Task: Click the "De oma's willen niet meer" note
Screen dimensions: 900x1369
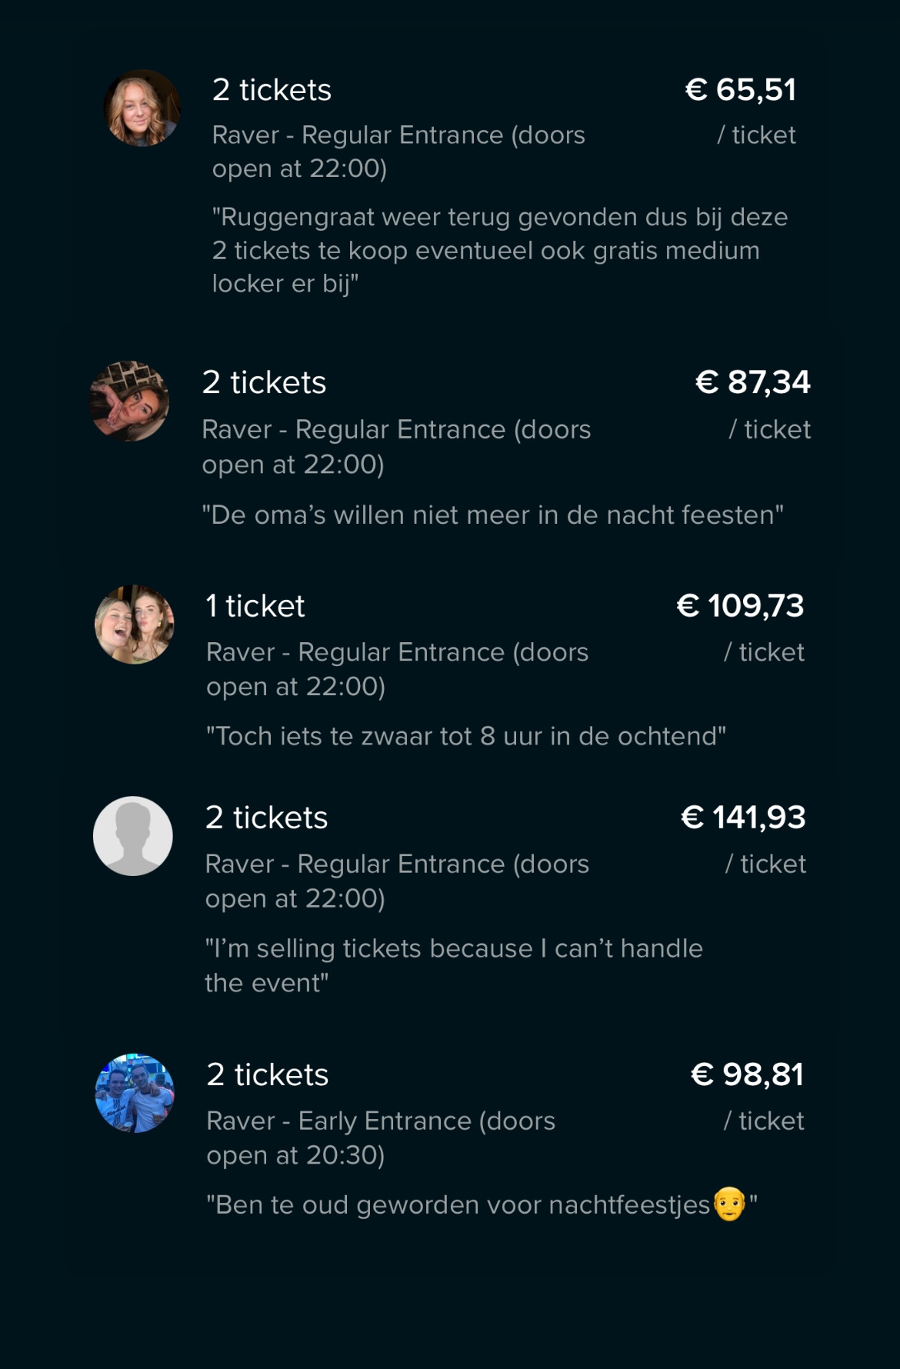Action: coord(492,515)
